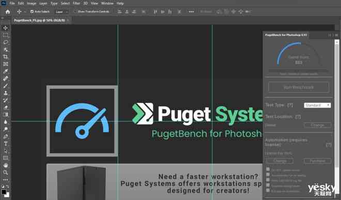The image size is (341, 200).
Task: Switch to the PugetBench_PS.jpg document tab
Action: coord(40,20)
